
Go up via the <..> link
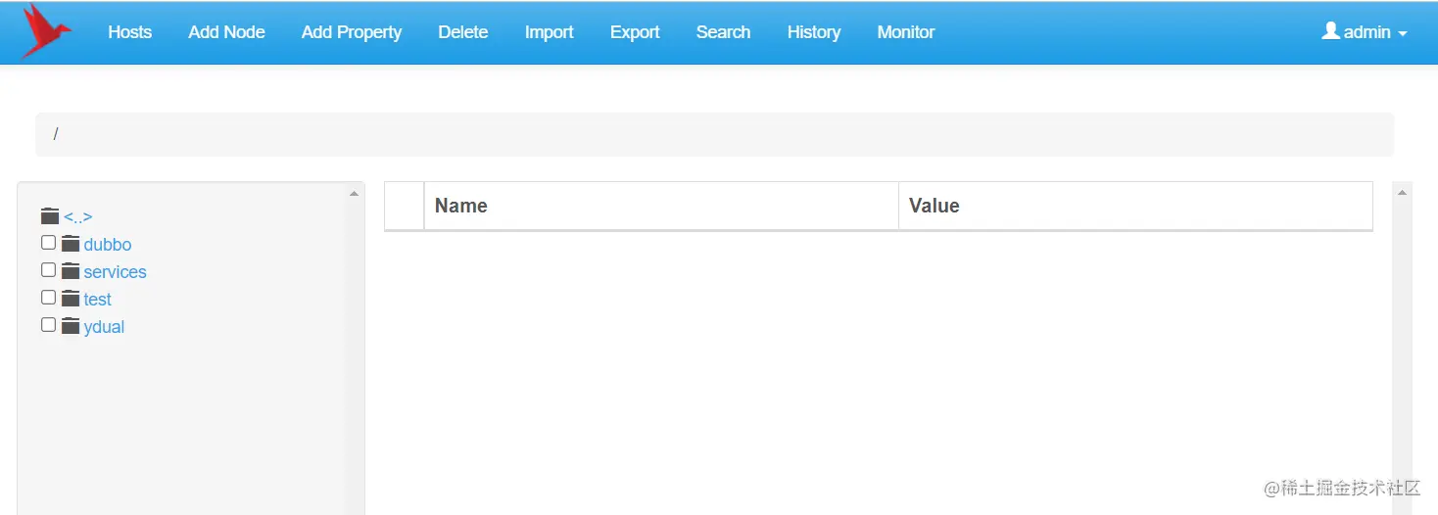click(x=78, y=217)
